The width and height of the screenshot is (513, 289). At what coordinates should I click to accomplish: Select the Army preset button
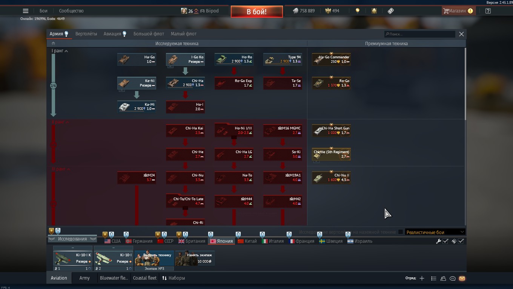[x=84, y=278]
